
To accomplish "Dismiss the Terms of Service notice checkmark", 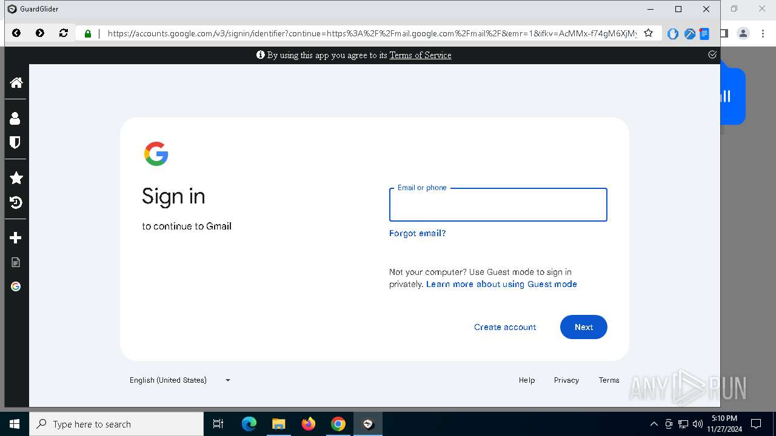I will pyautogui.click(x=712, y=54).
